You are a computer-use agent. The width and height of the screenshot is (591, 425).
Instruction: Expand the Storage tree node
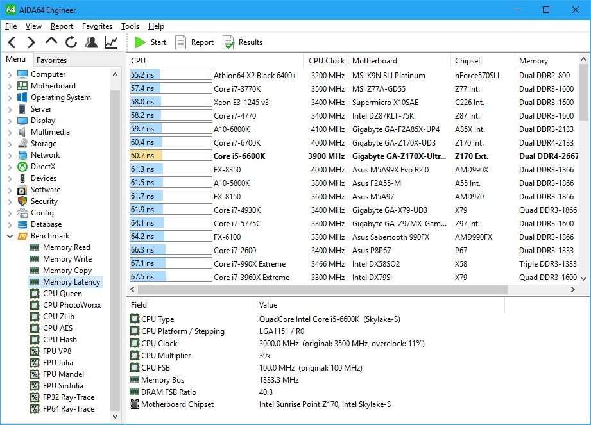coord(10,144)
